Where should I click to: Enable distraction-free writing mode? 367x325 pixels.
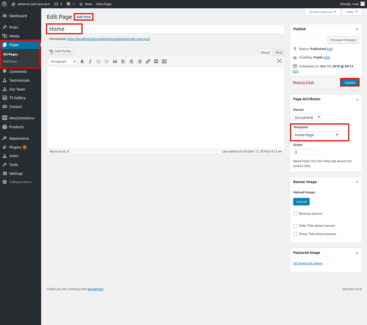point(279,61)
